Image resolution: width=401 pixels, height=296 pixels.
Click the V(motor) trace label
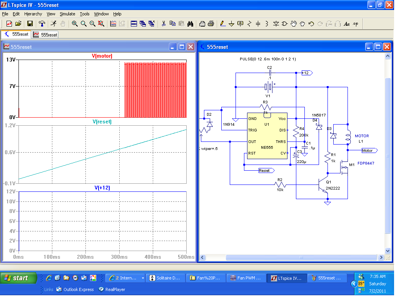[102, 56]
